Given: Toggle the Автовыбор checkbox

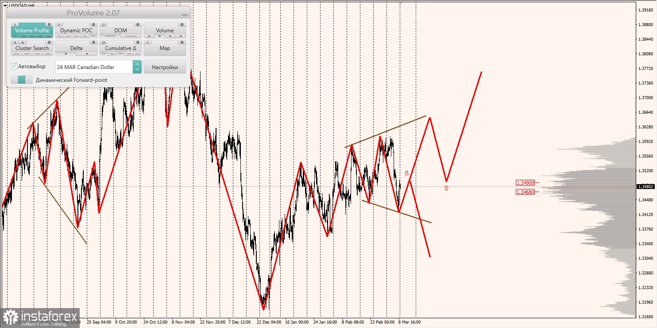Looking at the screenshot, I should [14, 66].
